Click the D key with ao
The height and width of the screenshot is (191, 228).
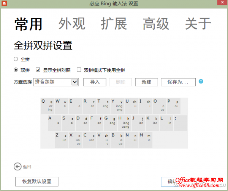82,123
